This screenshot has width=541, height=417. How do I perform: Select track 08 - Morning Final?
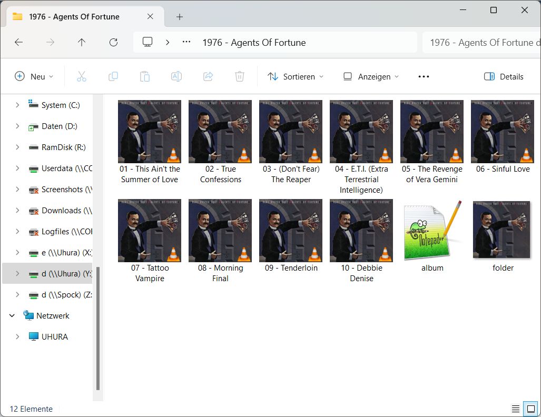coord(220,242)
